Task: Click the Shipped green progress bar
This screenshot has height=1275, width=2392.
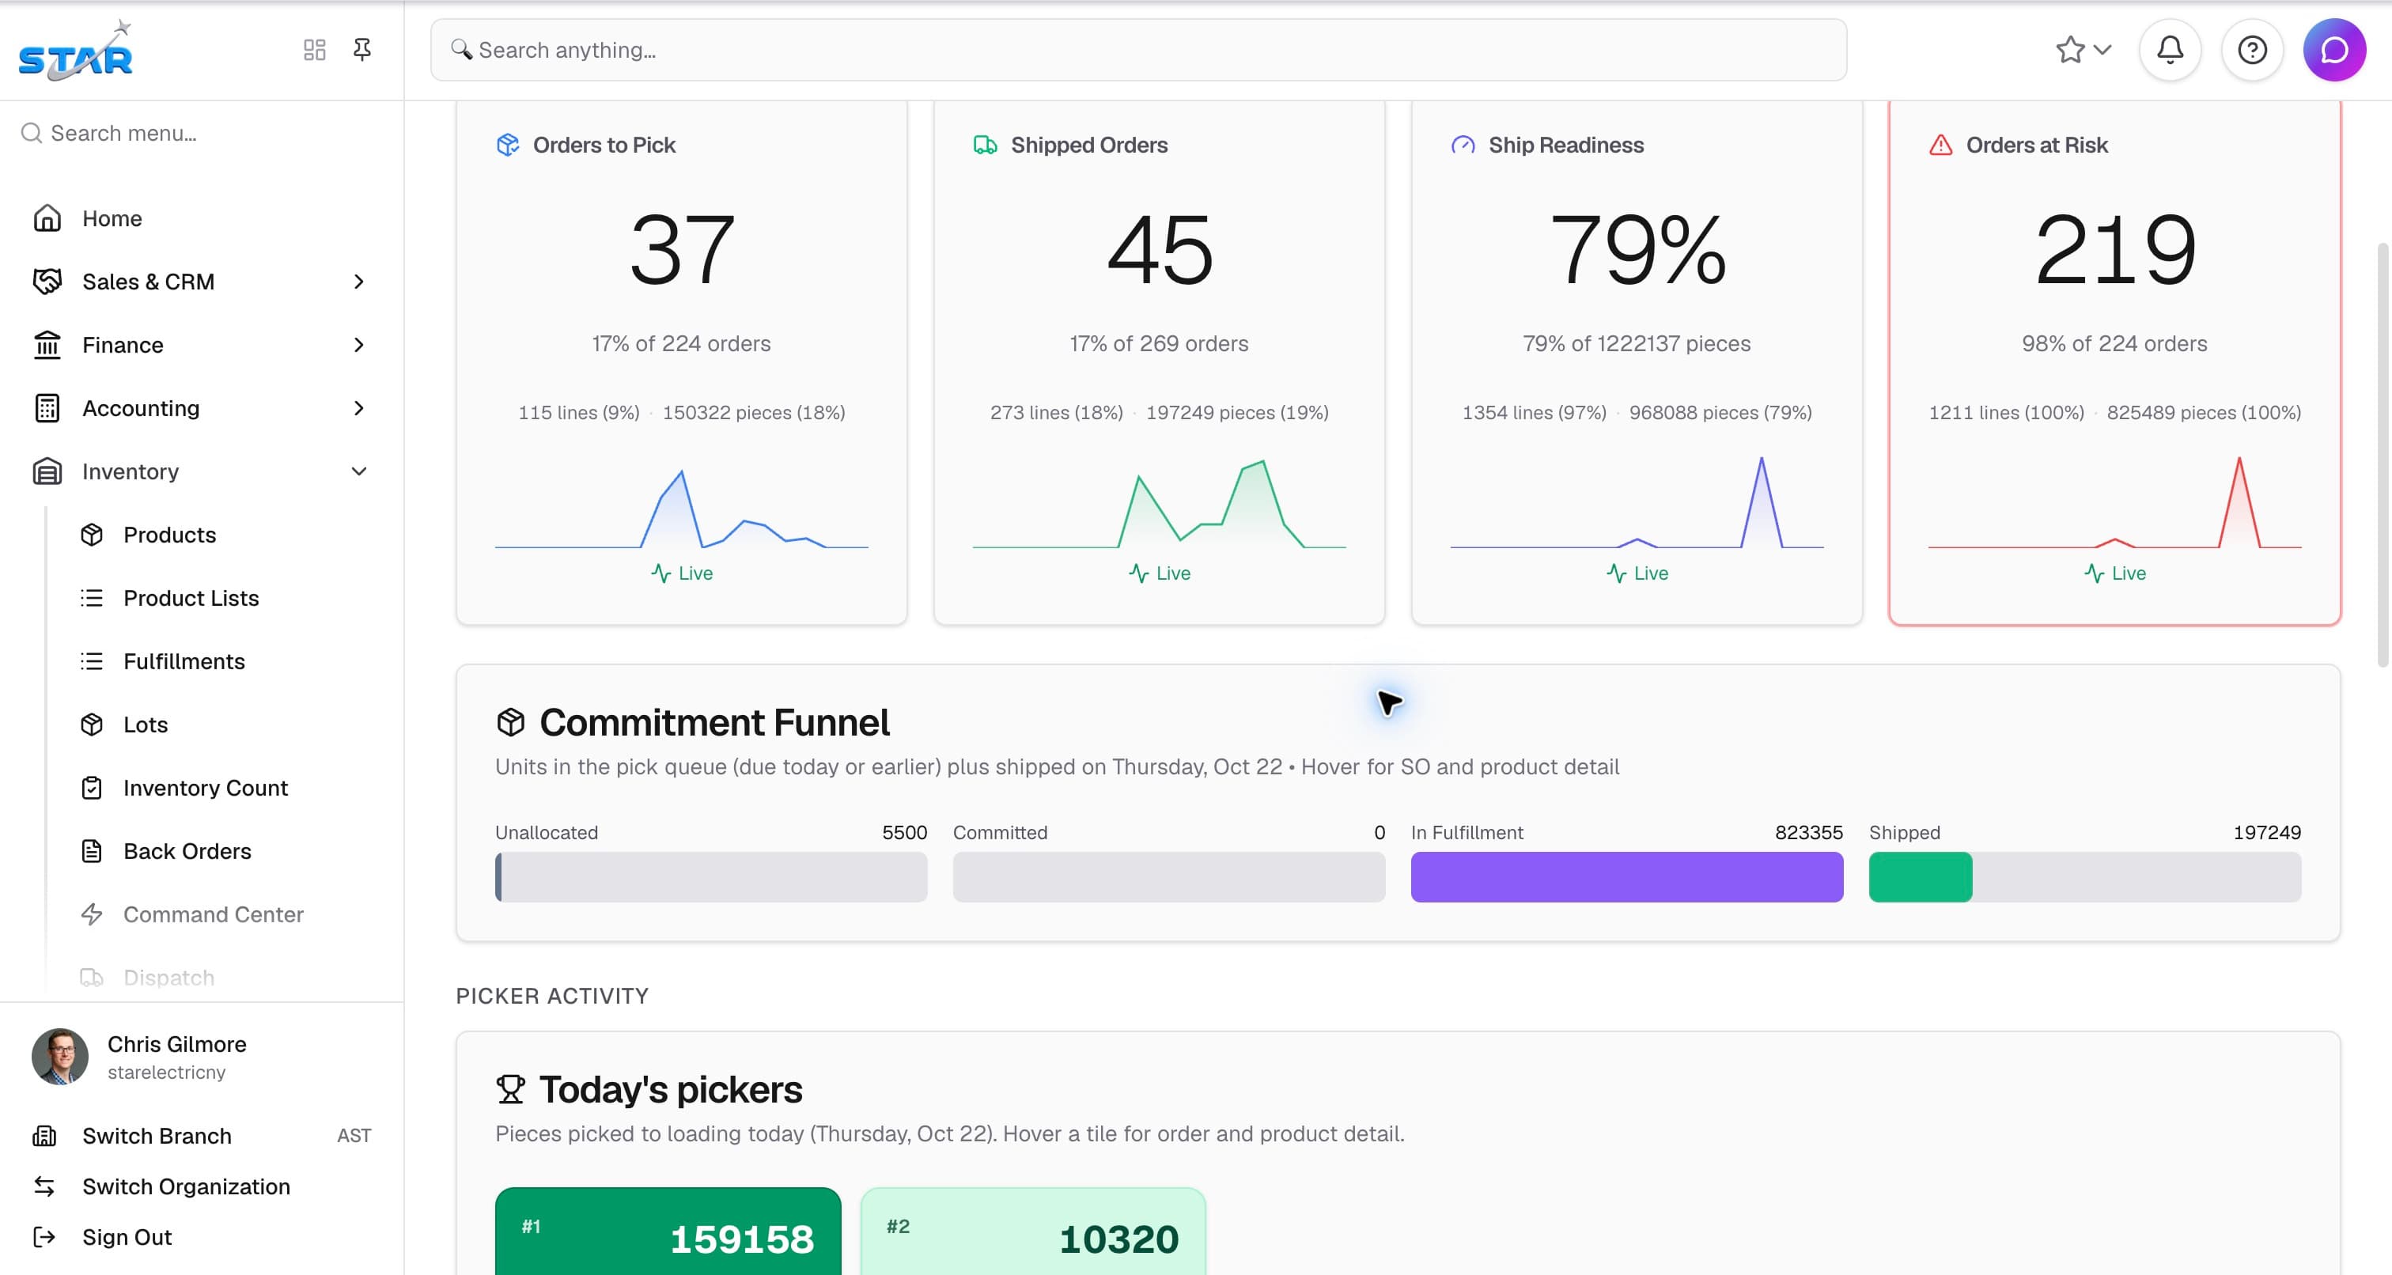Action: 1921,877
